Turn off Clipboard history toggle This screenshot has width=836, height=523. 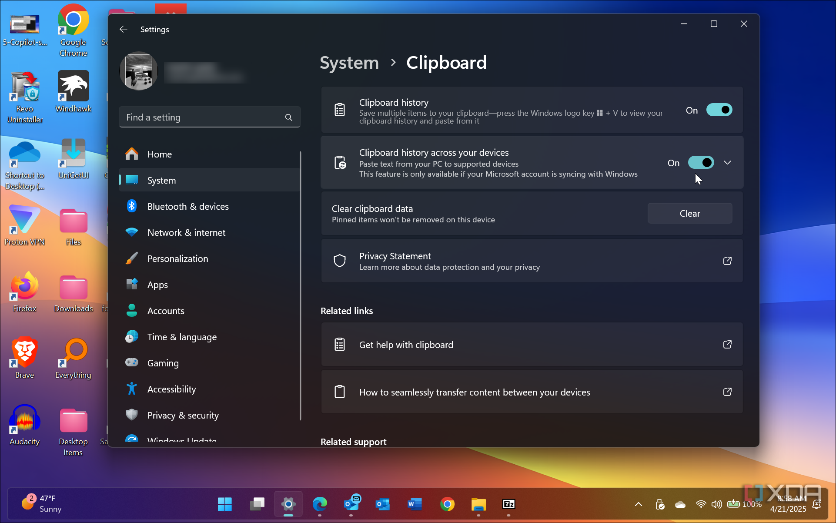click(719, 110)
